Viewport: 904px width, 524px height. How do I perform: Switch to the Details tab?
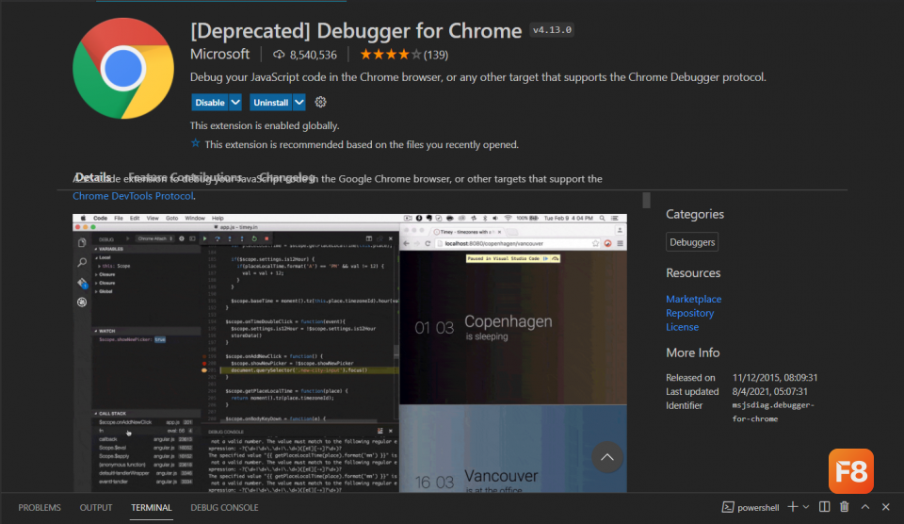coord(93,177)
